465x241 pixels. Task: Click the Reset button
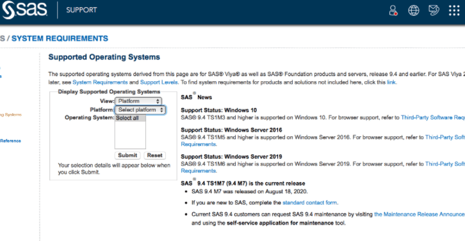(x=154, y=155)
